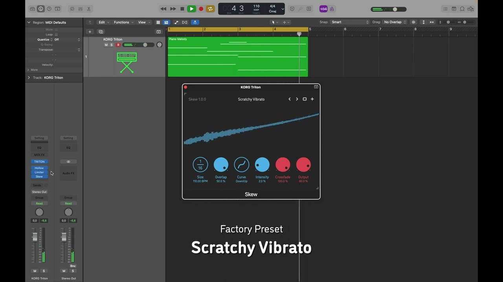Open the tracks area View menu
This screenshot has width=503, height=282.
click(x=144, y=22)
